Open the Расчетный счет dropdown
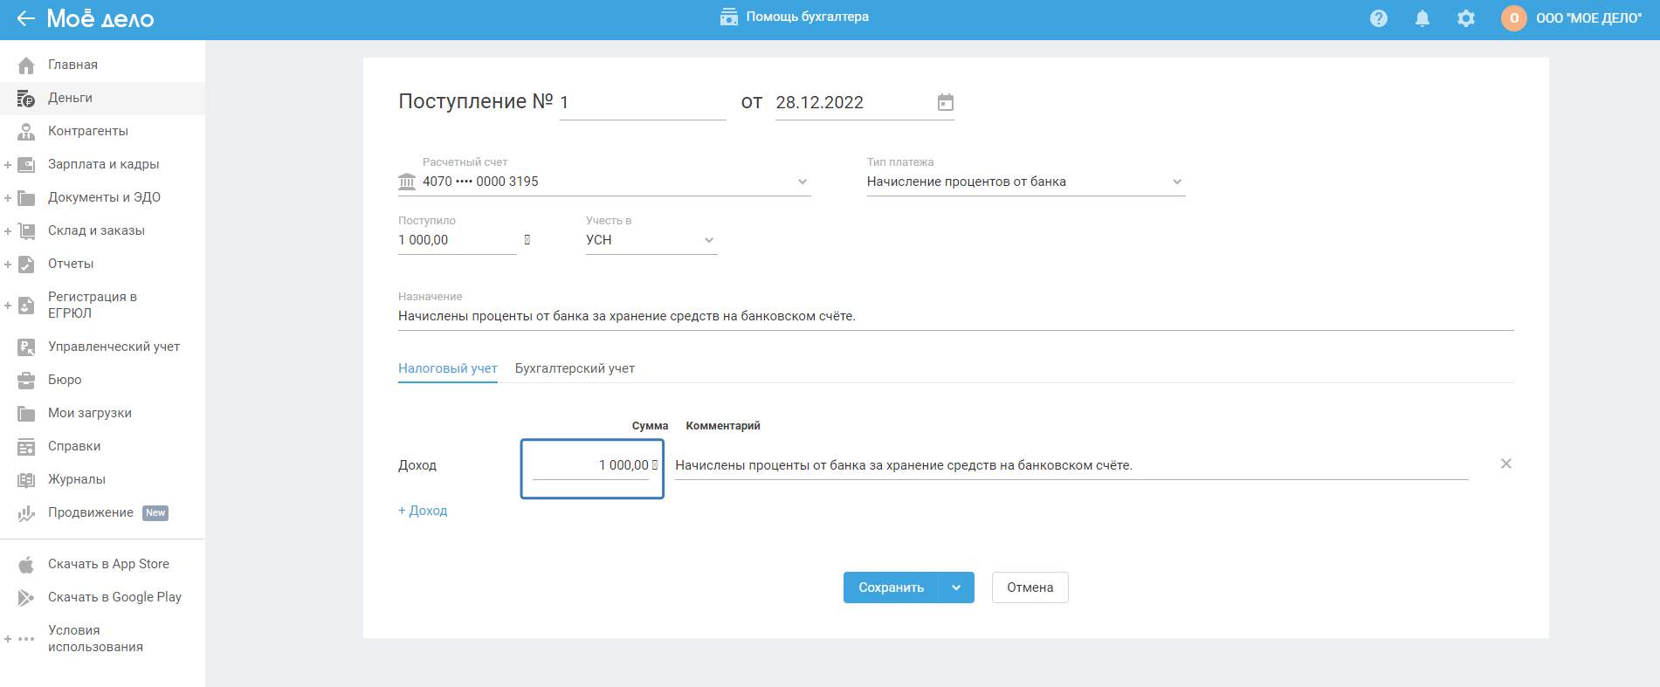1660x687 pixels. coord(802,182)
